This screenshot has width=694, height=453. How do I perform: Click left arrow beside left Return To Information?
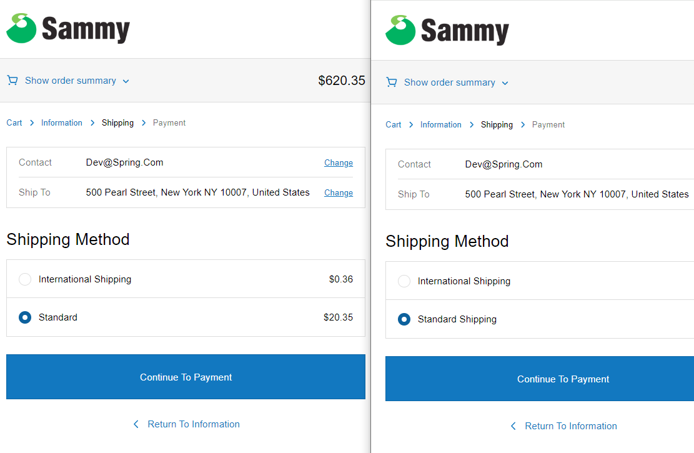[x=136, y=424]
